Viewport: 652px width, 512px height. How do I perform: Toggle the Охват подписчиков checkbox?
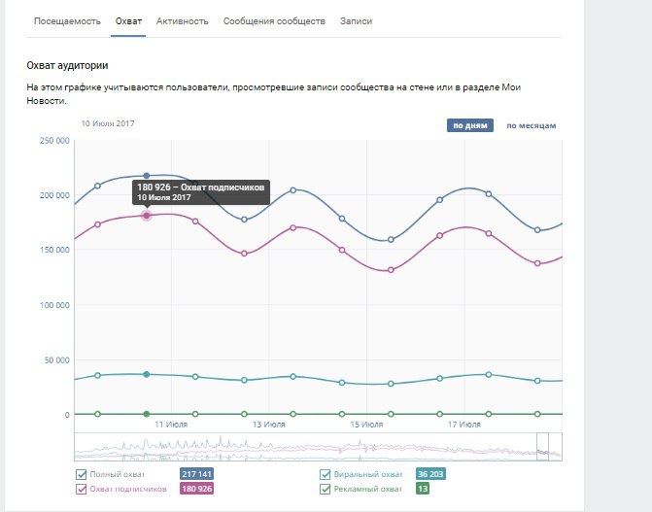click(x=82, y=489)
